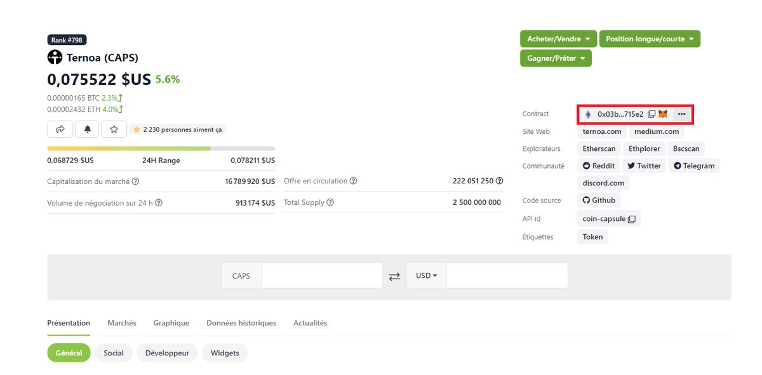Click the 2 500 000 000 total supply value

coord(477,202)
